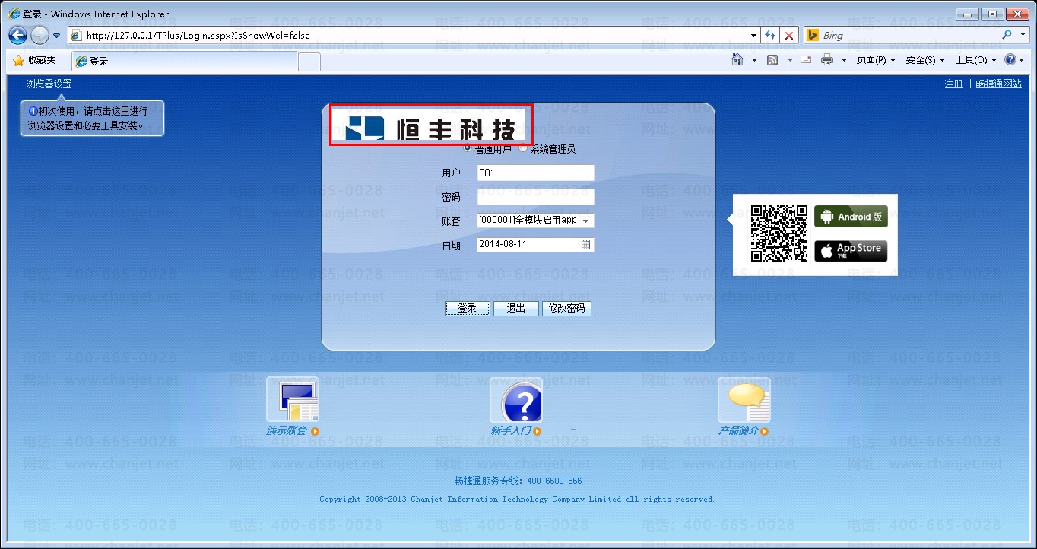This screenshot has width=1037, height=549.
Task: Select the 系统管理员 radio button
Action: [x=523, y=148]
